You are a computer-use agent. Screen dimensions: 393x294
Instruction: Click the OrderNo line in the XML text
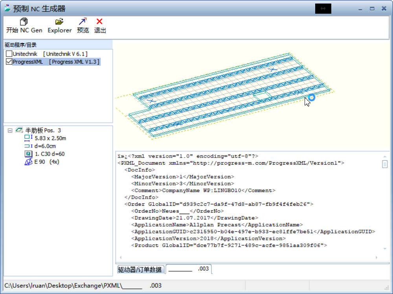coord(178,211)
